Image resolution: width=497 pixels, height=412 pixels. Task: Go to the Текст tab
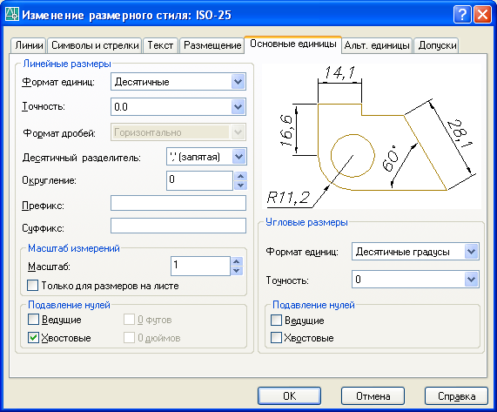point(160,45)
